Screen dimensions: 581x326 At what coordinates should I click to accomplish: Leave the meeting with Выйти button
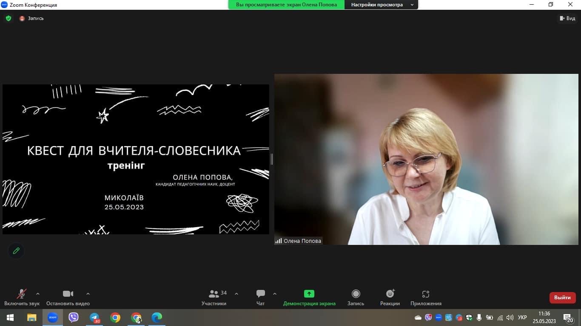(562, 298)
